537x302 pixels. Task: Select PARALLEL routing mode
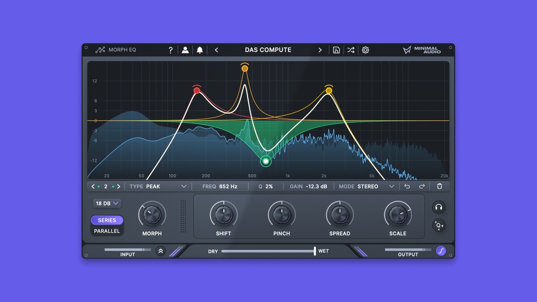click(107, 231)
